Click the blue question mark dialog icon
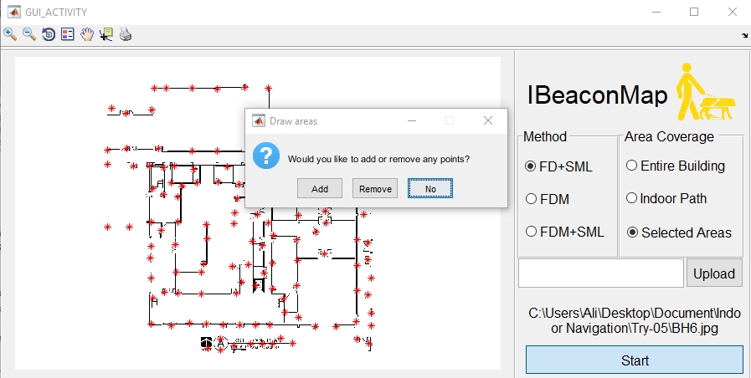 (x=266, y=156)
